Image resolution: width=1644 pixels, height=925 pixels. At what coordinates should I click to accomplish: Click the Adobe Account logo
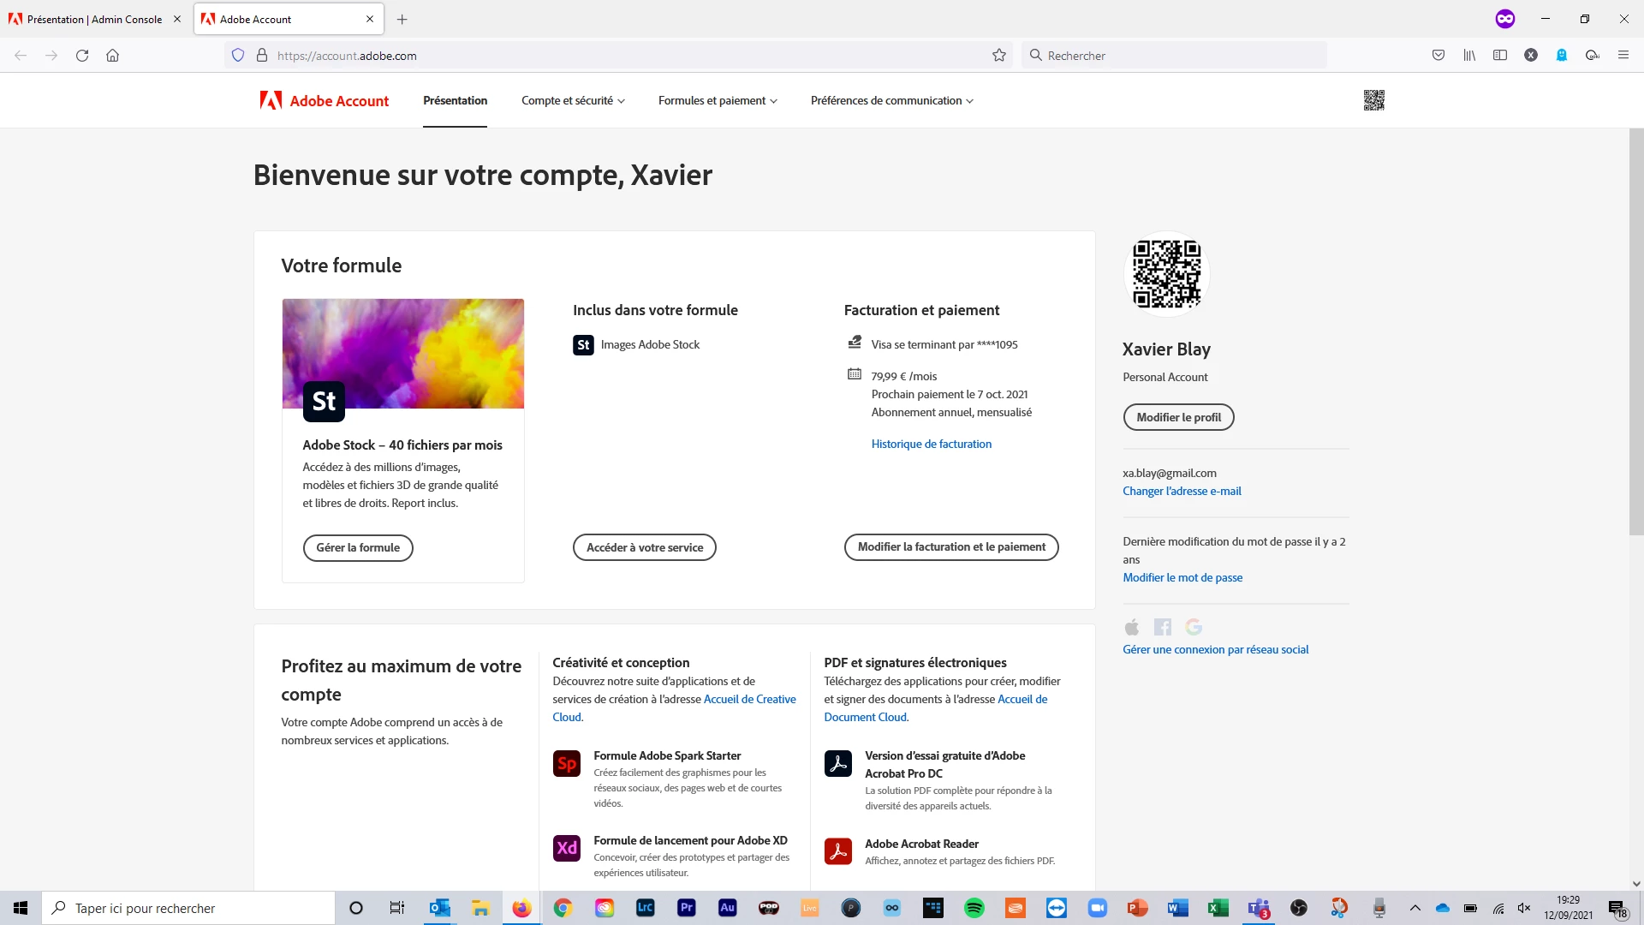tap(325, 101)
